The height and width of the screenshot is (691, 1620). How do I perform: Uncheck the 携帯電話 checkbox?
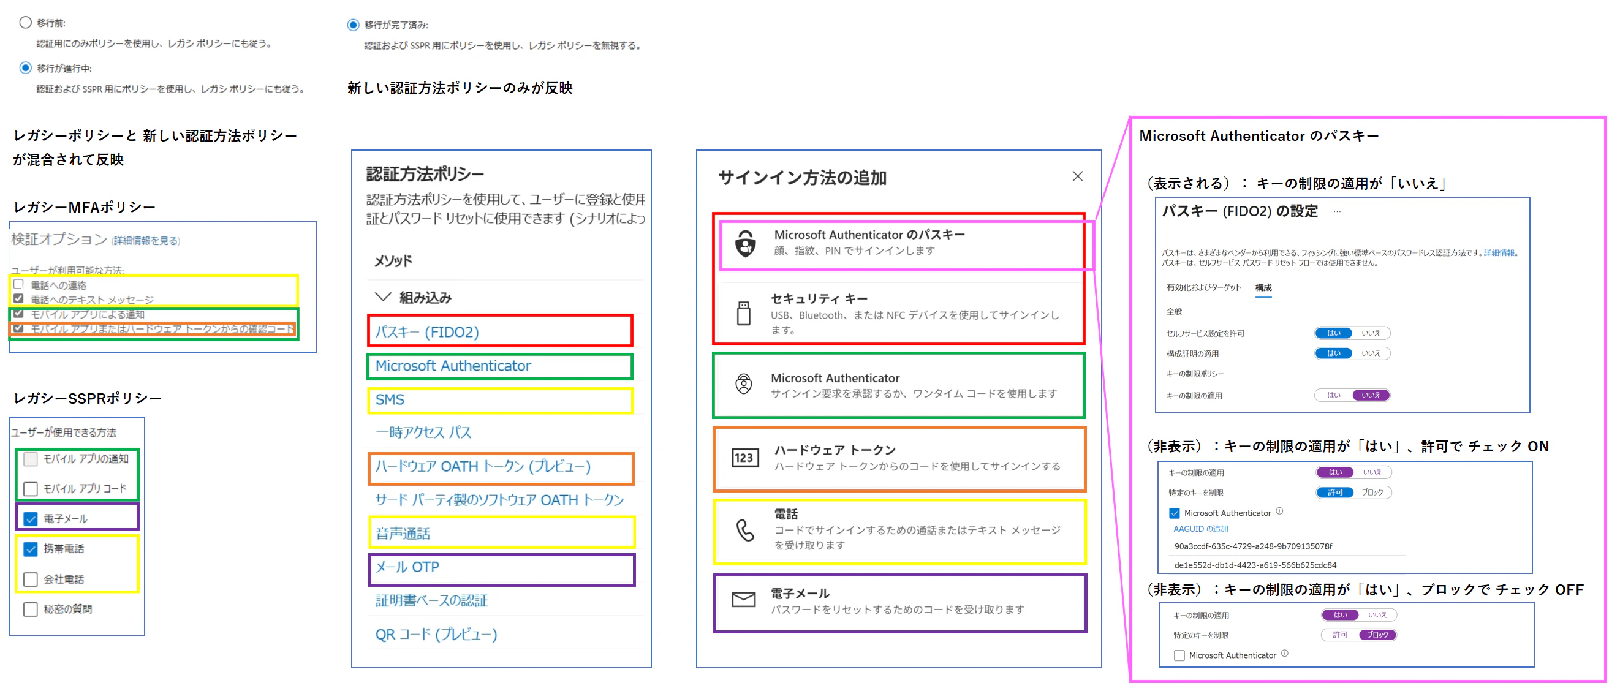pyautogui.click(x=30, y=549)
